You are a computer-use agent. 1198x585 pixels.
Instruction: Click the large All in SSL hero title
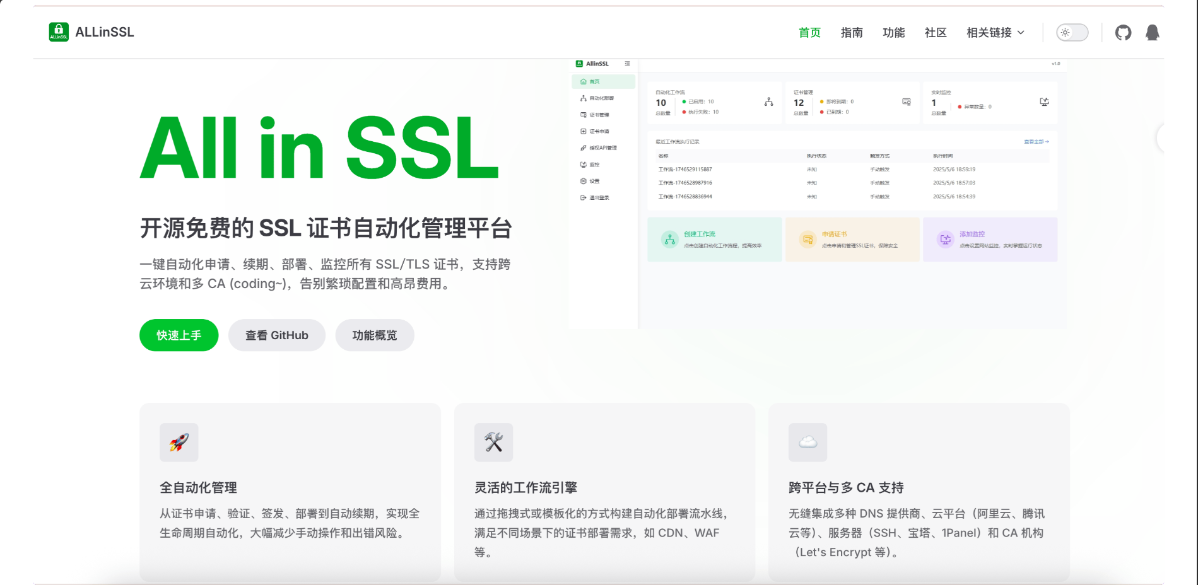(x=319, y=149)
